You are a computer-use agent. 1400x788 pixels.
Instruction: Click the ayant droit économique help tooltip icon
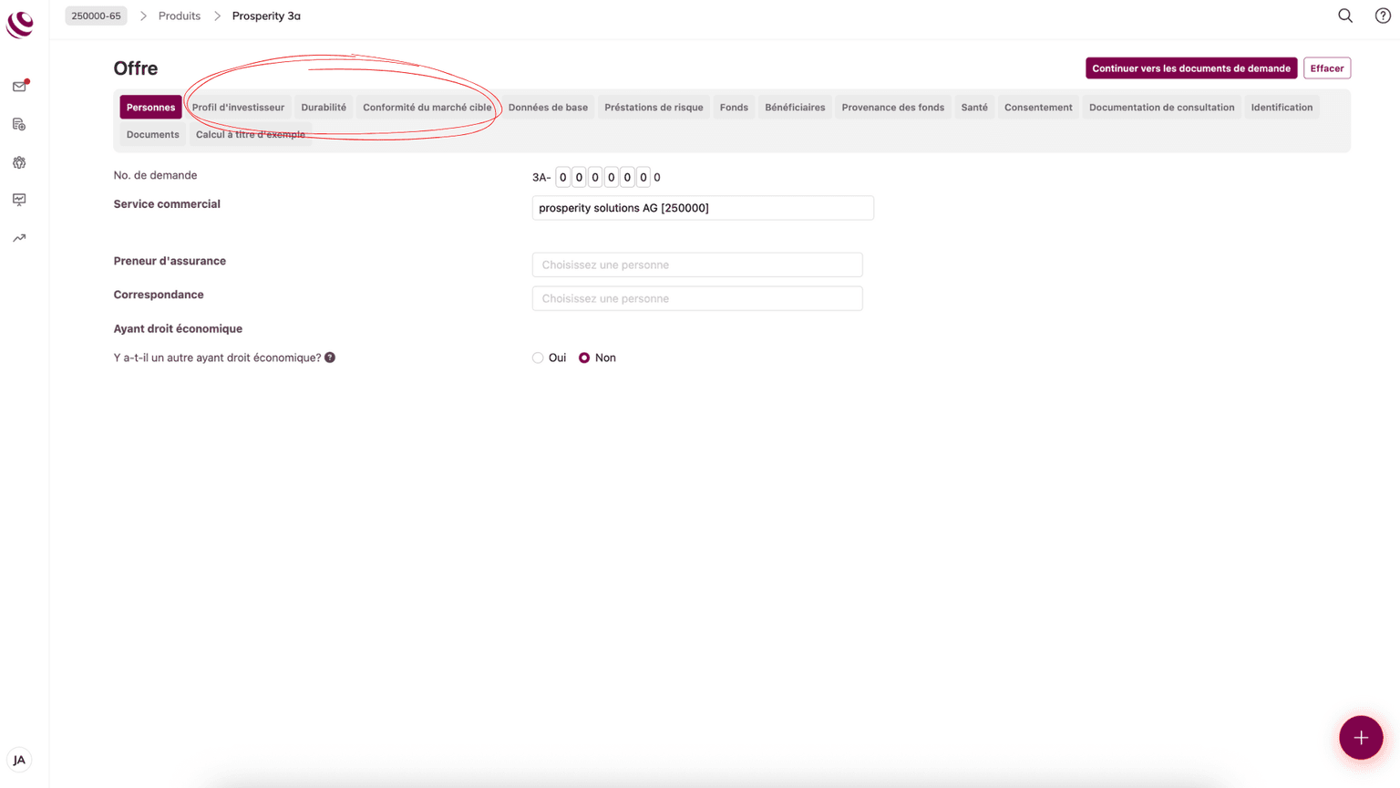330,358
